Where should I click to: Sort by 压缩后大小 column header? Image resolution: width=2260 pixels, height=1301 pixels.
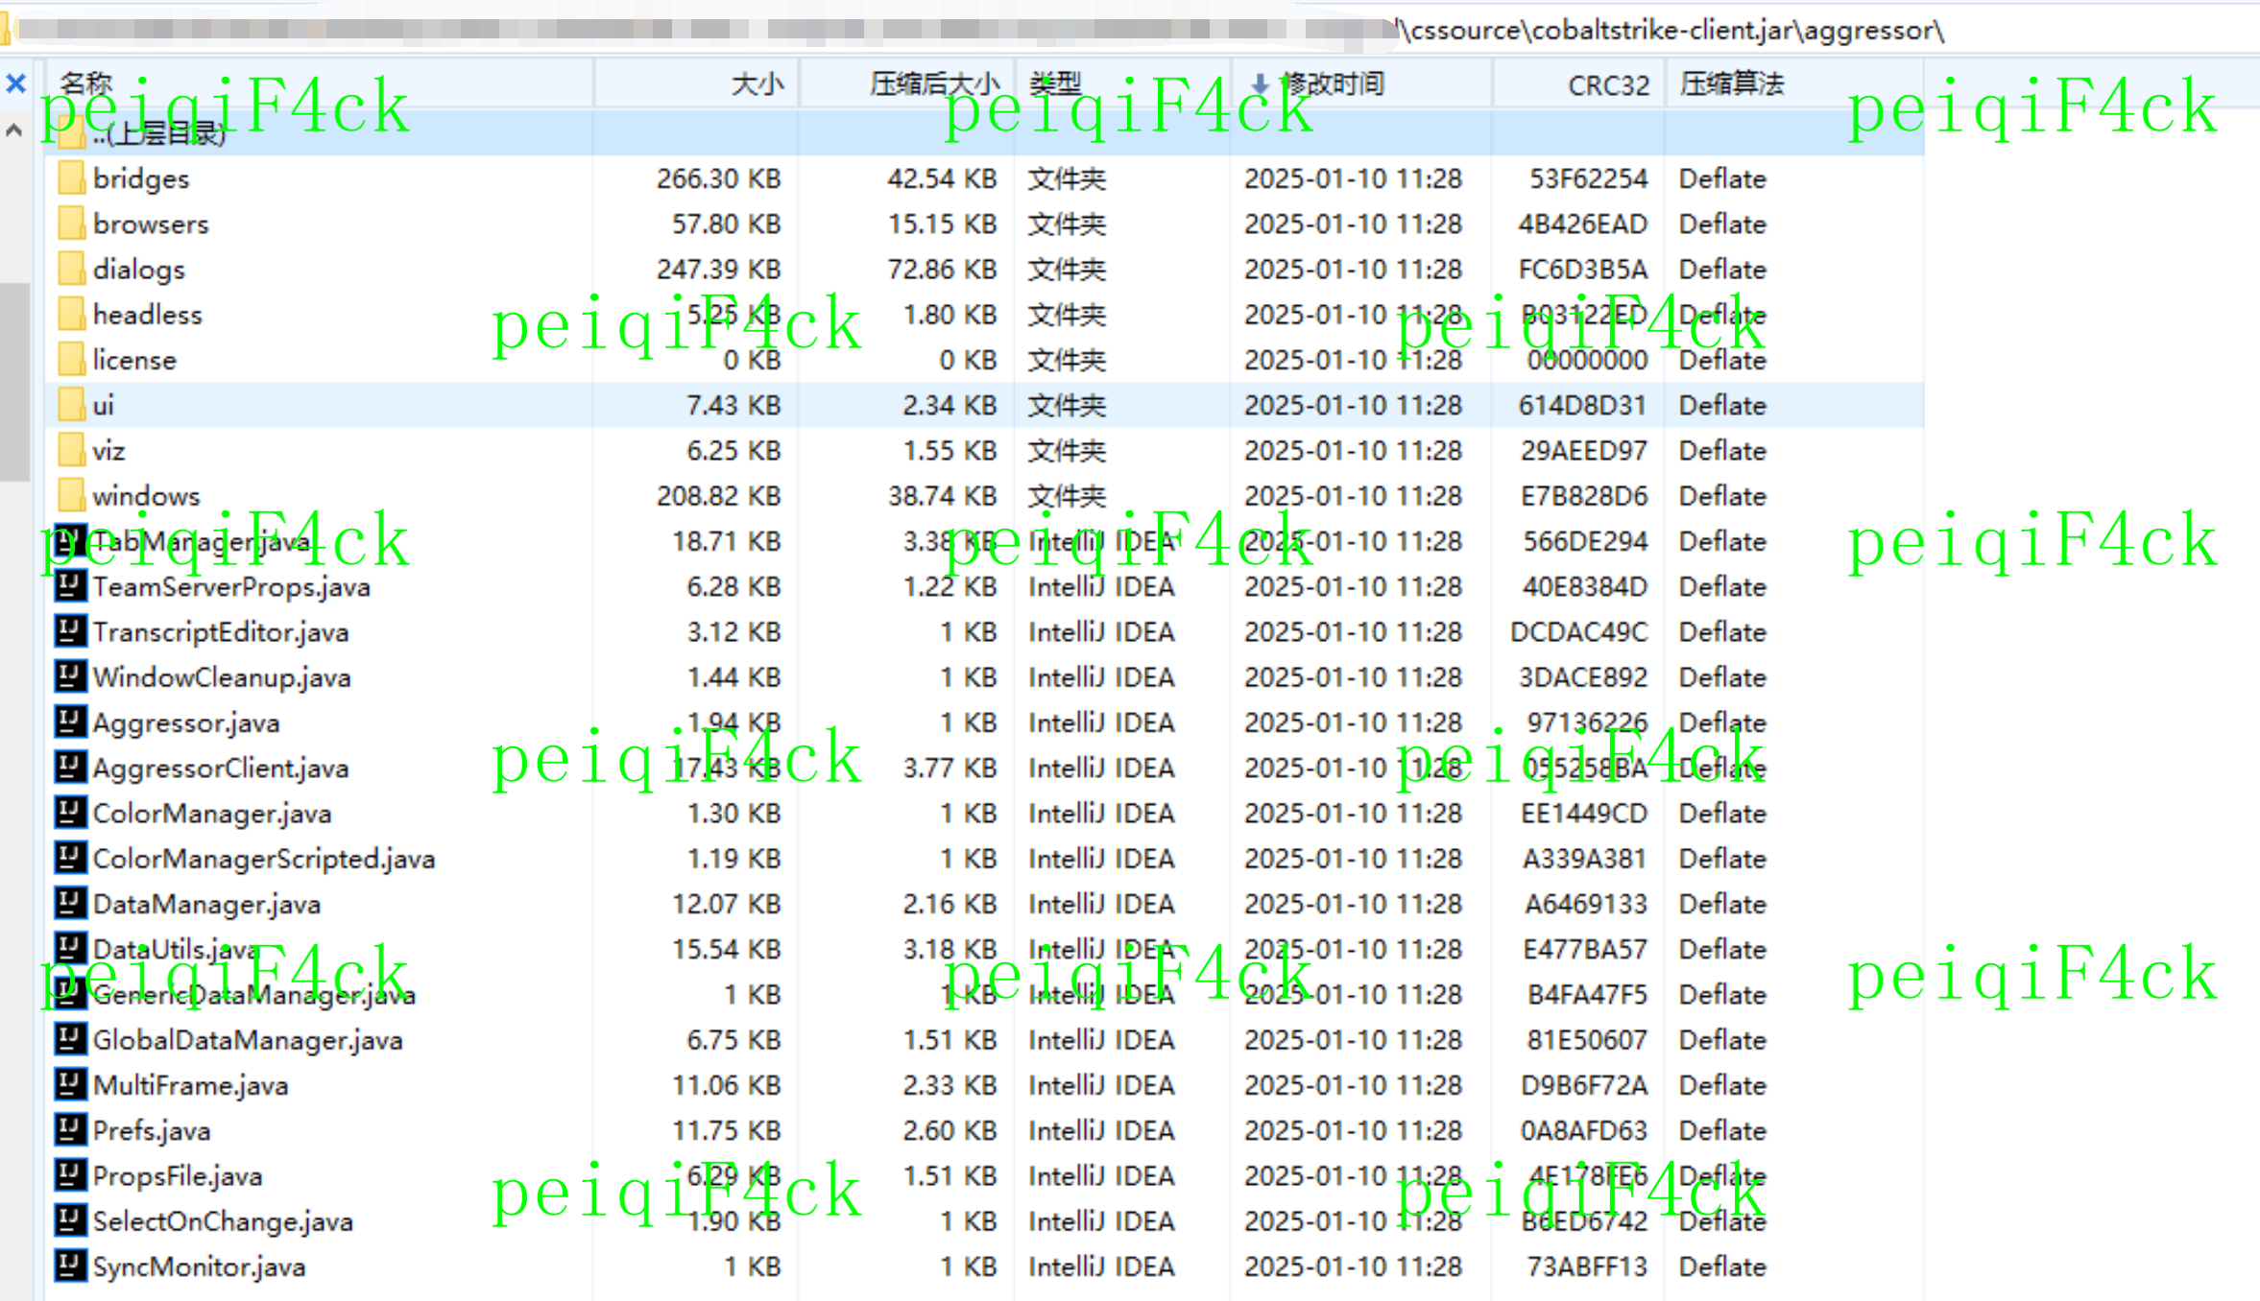pyautogui.click(x=906, y=84)
